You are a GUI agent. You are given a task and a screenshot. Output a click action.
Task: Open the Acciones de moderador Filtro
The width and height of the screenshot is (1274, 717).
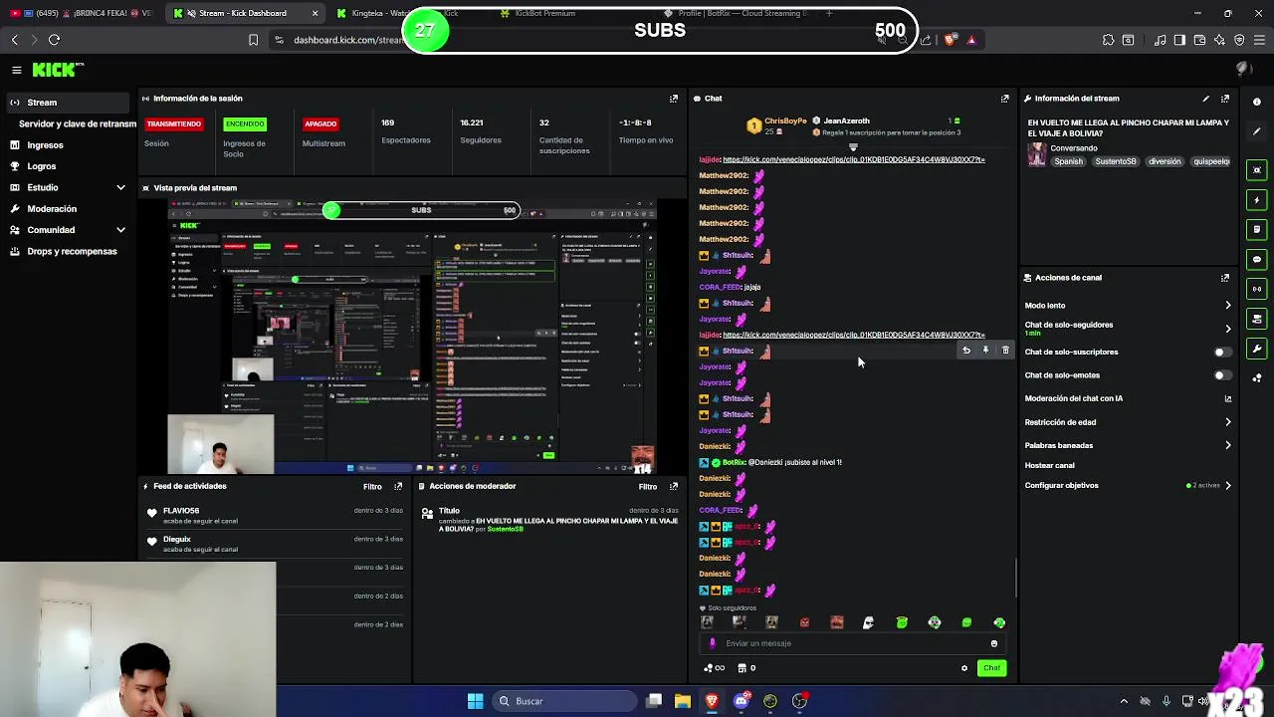(648, 486)
